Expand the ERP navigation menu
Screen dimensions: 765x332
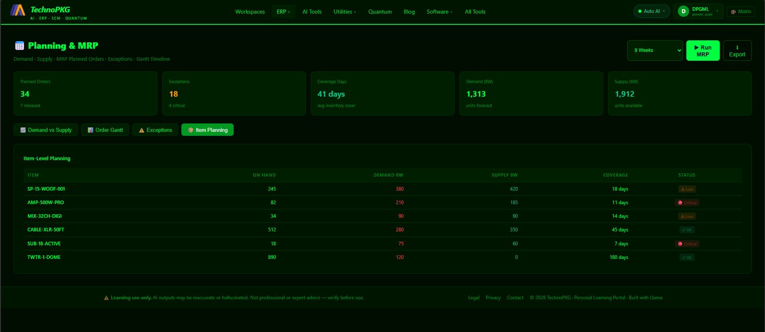(x=283, y=11)
